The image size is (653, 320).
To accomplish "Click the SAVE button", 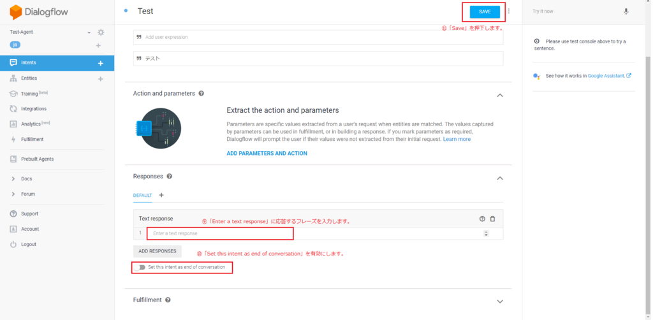I will tap(485, 11).
